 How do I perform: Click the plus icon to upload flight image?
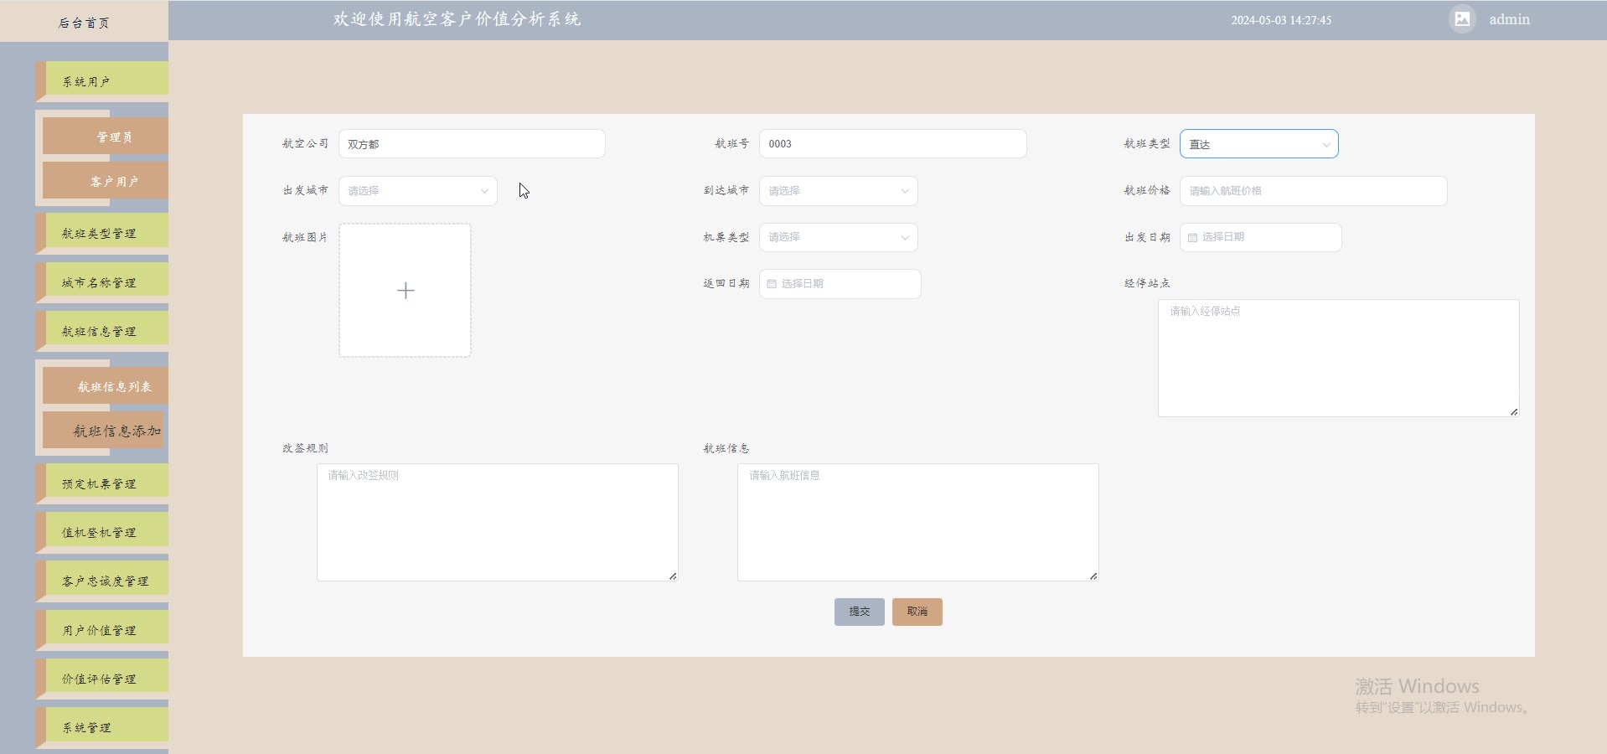point(406,291)
